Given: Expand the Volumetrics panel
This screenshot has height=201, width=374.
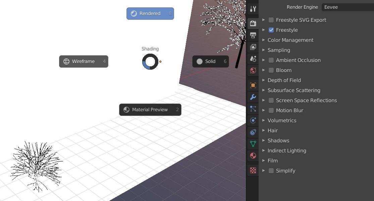Looking at the screenshot, I should (x=264, y=120).
